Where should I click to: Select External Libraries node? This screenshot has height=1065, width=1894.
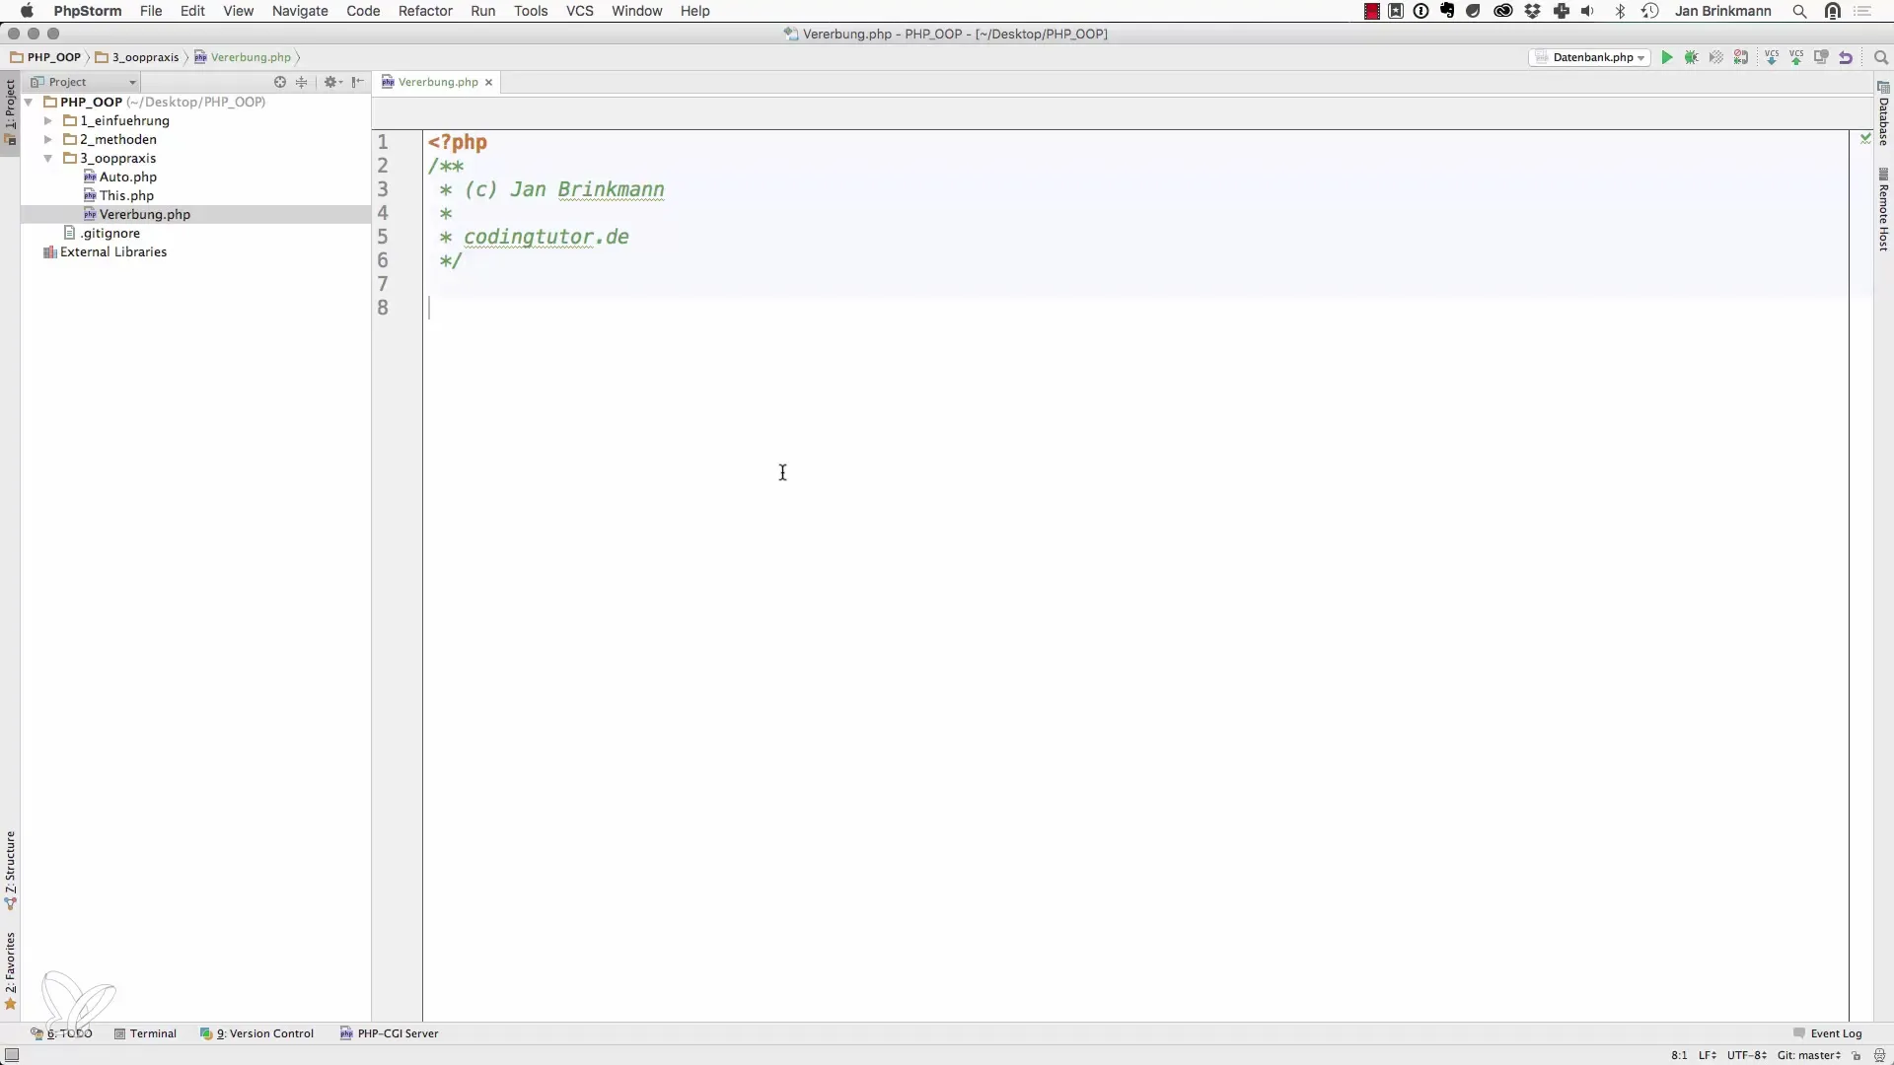tap(112, 251)
